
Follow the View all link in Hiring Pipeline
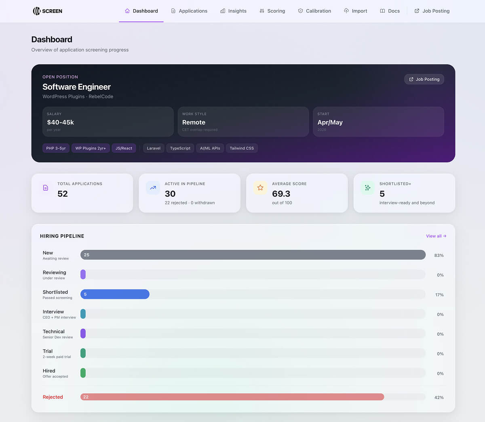(436, 236)
